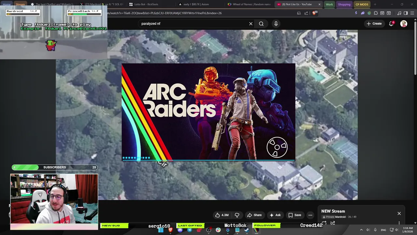The height and width of the screenshot is (235, 417).
Task: Click the green circular extension icon
Action: coord(369,13)
